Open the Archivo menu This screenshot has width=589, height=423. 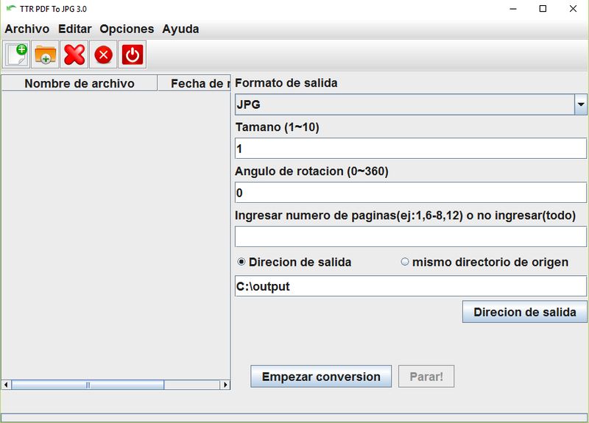(x=27, y=29)
